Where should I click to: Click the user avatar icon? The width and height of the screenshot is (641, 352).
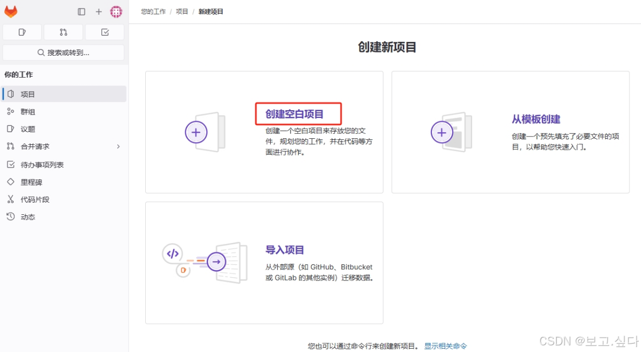click(116, 11)
